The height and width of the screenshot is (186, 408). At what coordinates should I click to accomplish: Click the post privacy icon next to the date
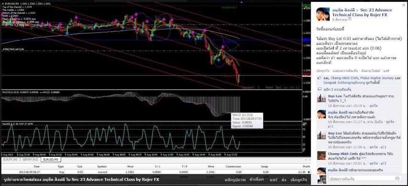350,19
